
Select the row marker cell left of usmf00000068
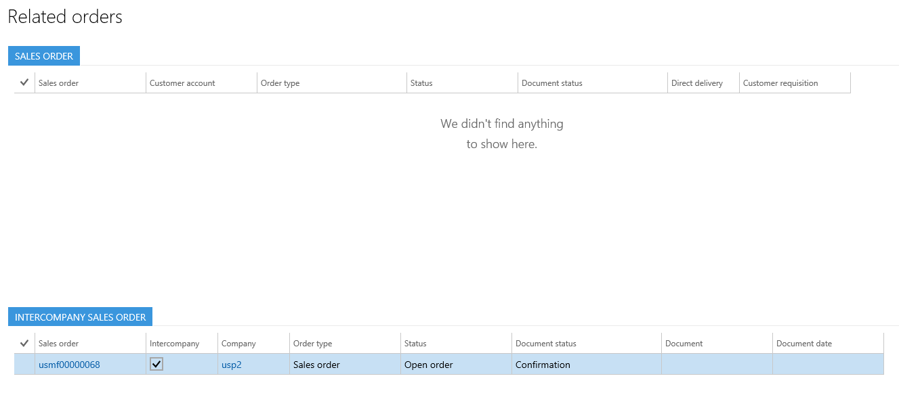coord(24,365)
